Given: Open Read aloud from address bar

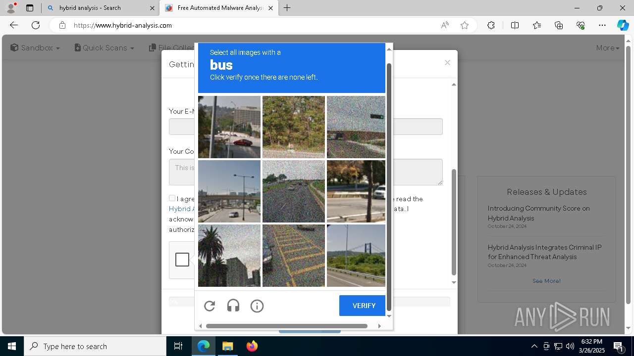Looking at the screenshot, I should (x=445, y=25).
